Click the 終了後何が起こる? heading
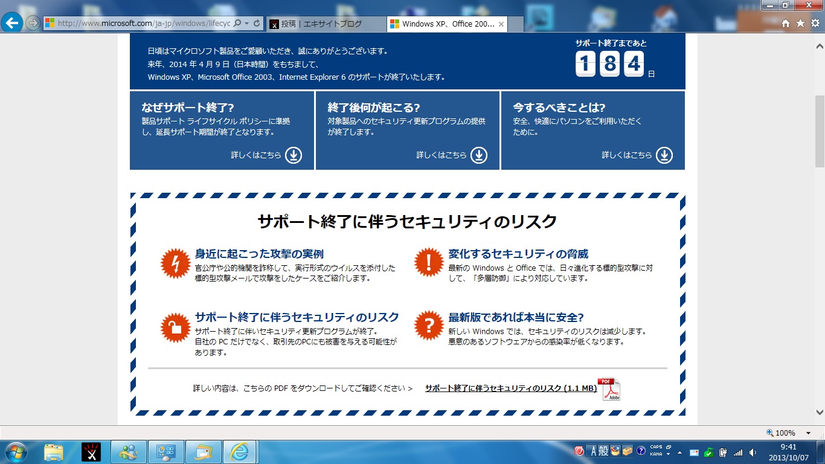Image resolution: width=825 pixels, height=464 pixels. coord(374,108)
